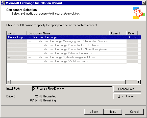Proceed with the Next button
Image resolution: width=147 pixels, height=118 pixels.
[113, 112]
